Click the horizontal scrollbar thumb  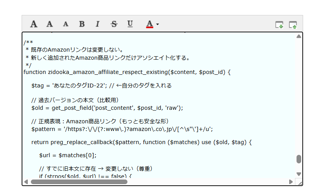(79, 181)
